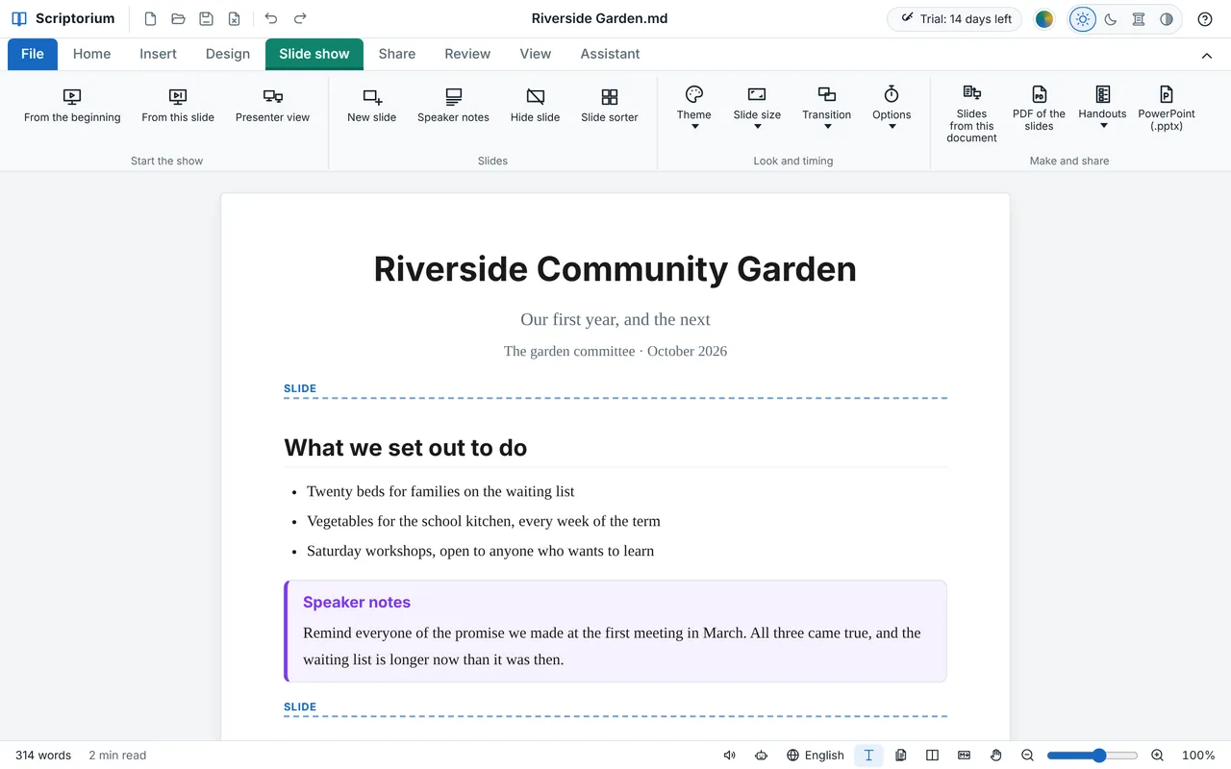Click the robot assistant icon in status bar
1231x769 pixels.
click(762, 756)
